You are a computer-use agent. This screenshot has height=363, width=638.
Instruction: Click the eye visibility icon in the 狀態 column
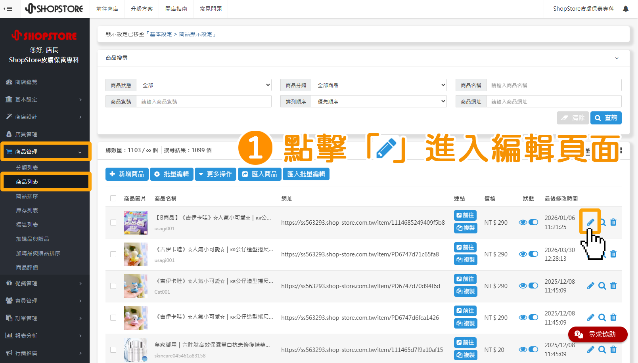(x=523, y=222)
